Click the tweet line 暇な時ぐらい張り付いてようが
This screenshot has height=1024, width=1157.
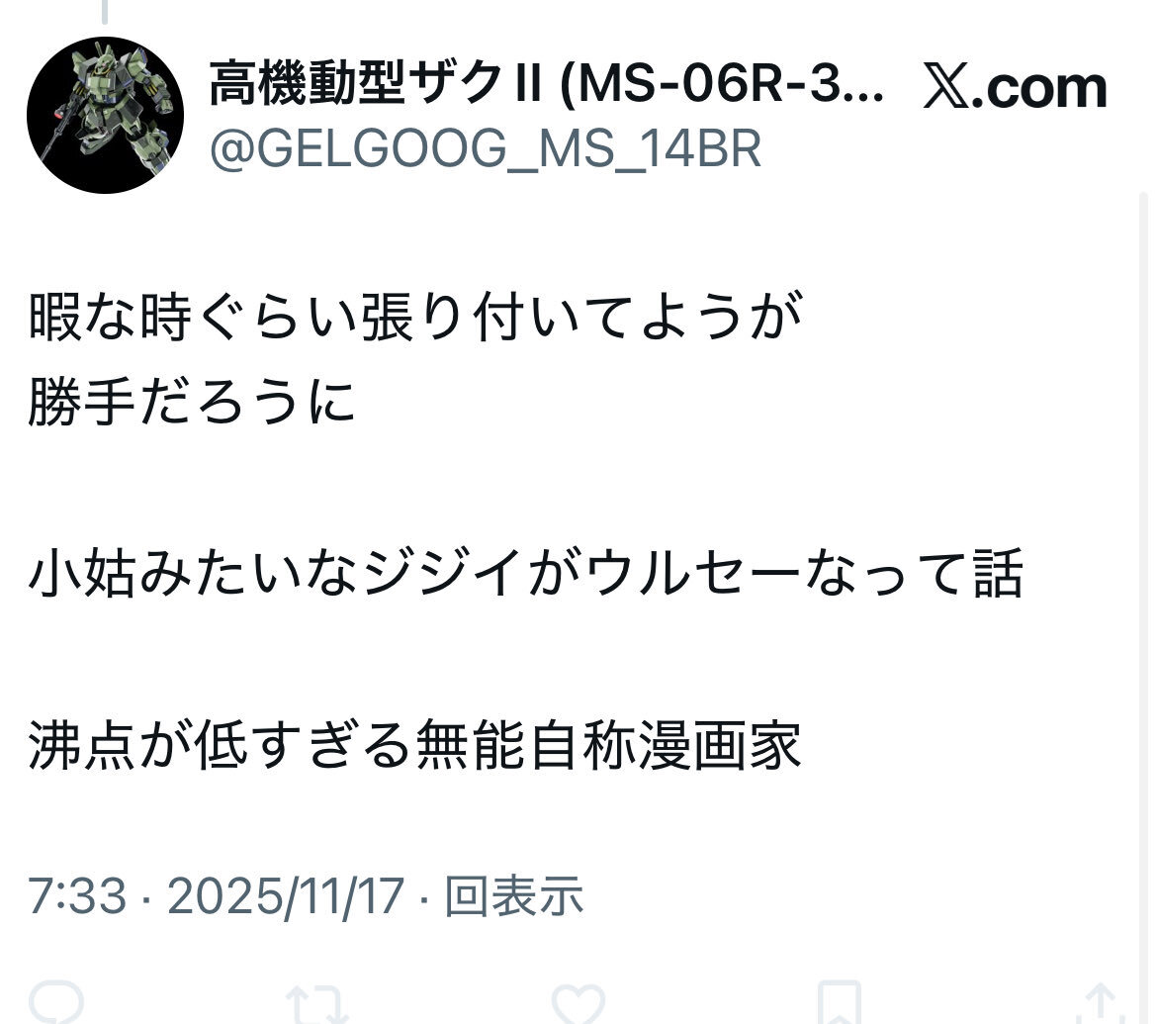(x=415, y=317)
